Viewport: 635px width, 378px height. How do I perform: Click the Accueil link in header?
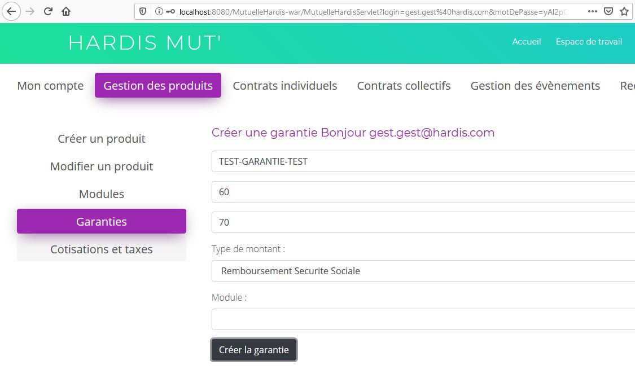(526, 42)
